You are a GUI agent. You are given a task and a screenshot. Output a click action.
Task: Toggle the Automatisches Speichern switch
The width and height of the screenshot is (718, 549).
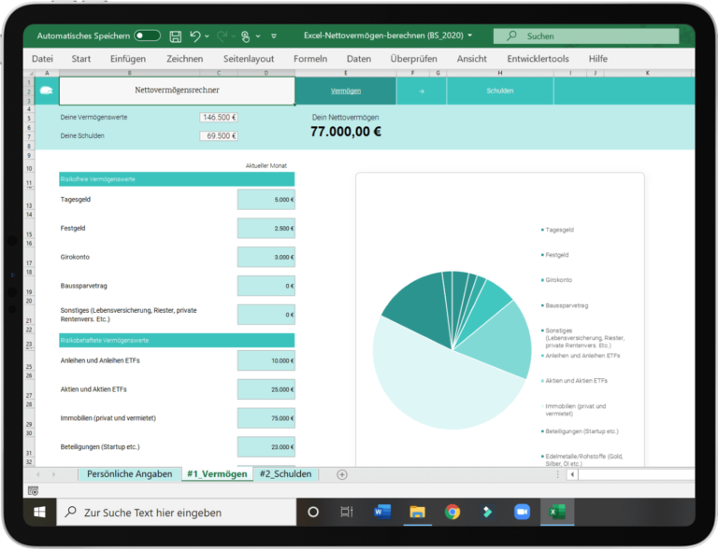coord(147,35)
